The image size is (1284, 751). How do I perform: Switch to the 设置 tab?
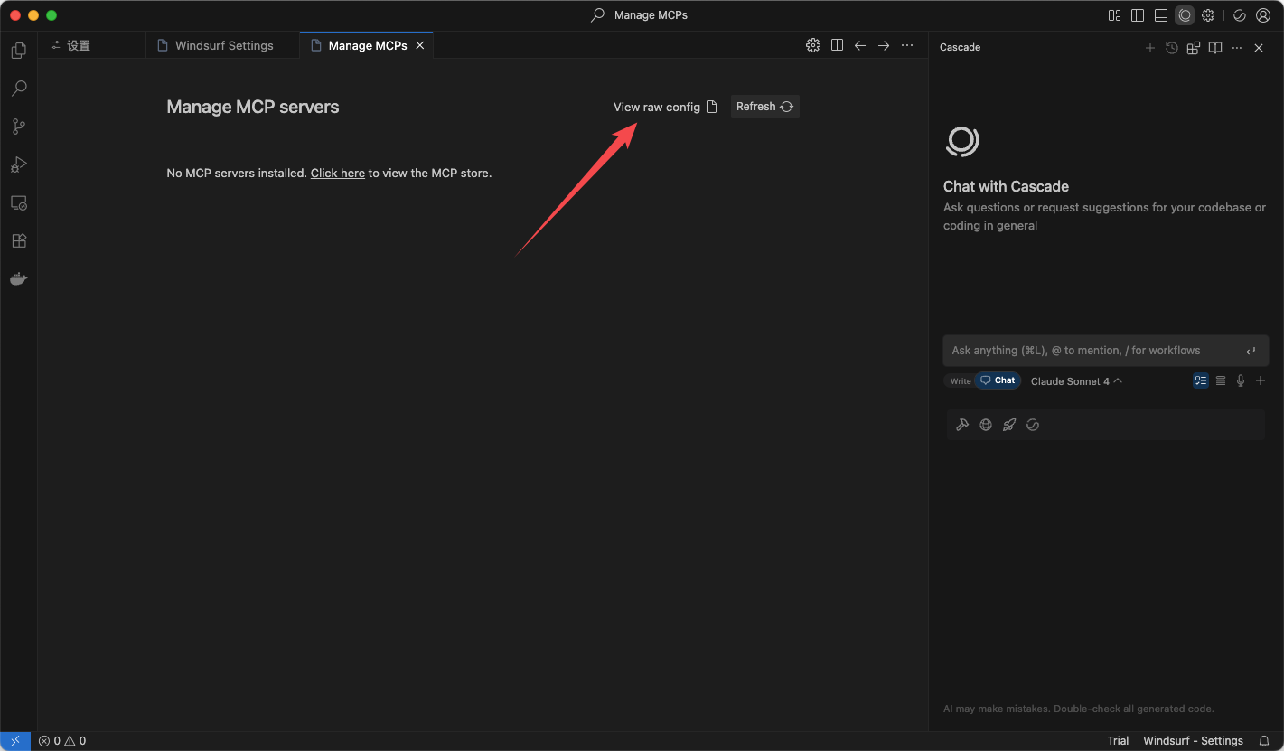coord(79,45)
